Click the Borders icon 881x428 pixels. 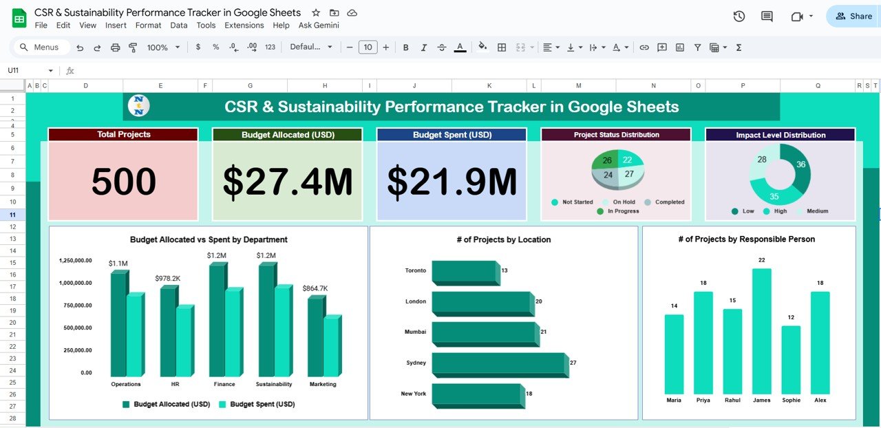[501, 47]
